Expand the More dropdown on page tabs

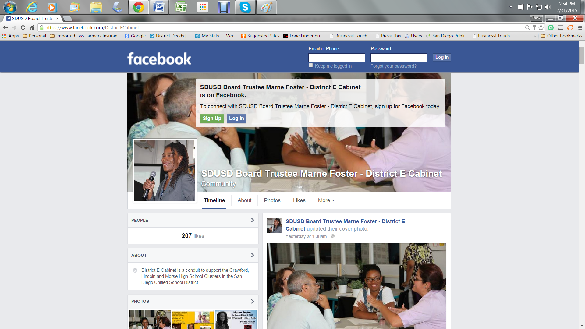326,200
